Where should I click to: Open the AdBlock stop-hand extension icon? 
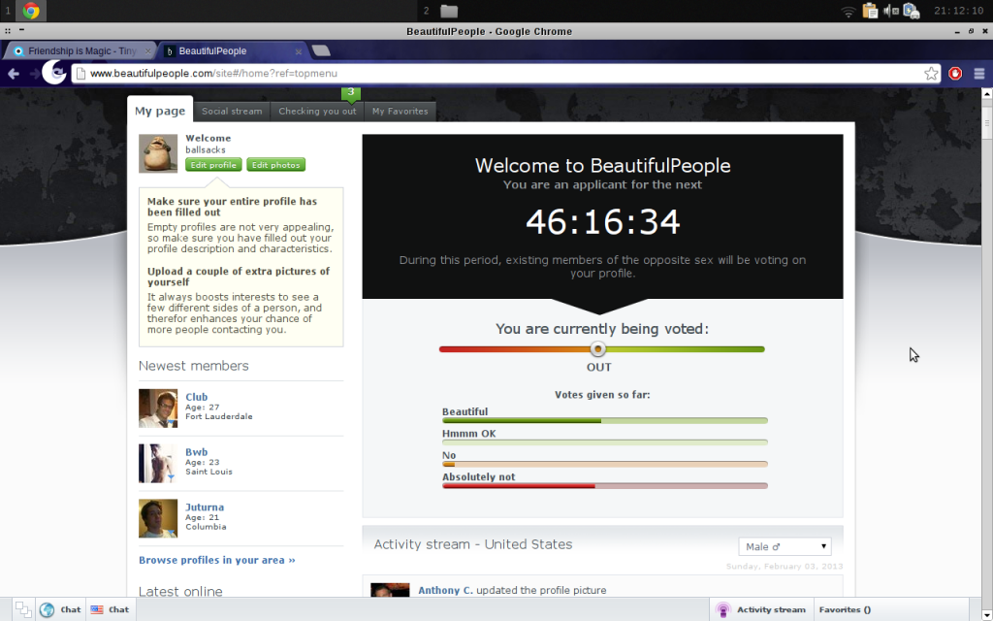pyautogui.click(x=955, y=74)
